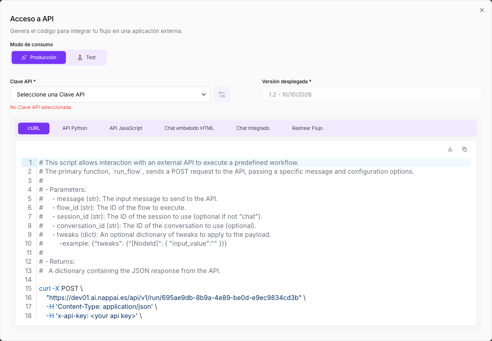The height and width of the screenshot is (341, 492).
Task: Click the '# - Returns:' comment line
Action: (x=57, y=261)
